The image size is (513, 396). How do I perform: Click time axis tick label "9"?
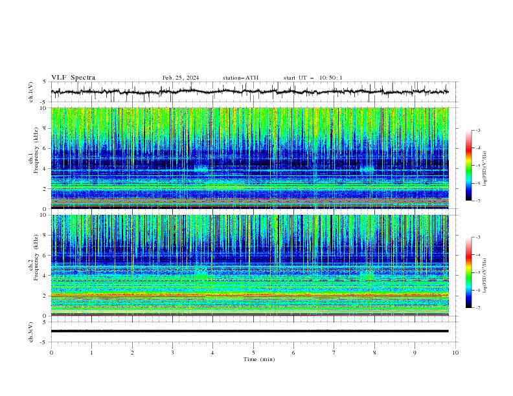point(415,353)
